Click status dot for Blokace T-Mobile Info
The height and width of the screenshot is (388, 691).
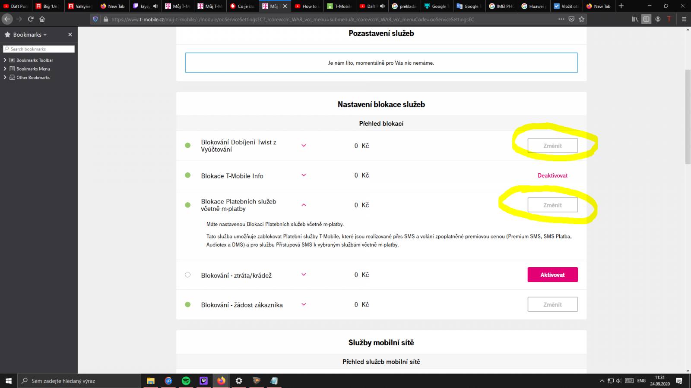coord(187,175)
